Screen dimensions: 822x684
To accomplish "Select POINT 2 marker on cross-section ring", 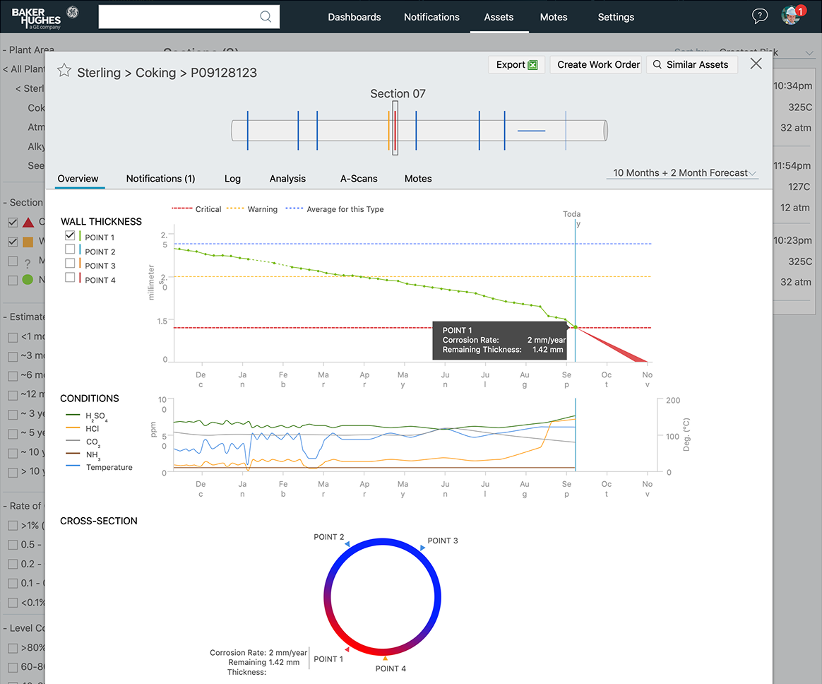I will point(347,544).
